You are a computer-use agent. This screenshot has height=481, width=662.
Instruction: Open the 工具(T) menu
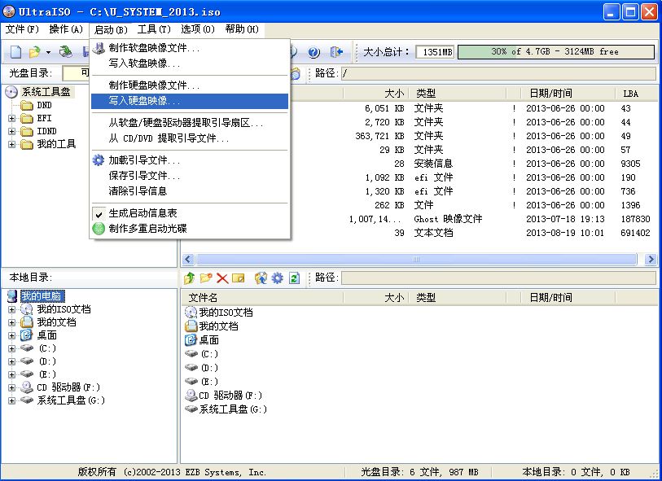153,29
